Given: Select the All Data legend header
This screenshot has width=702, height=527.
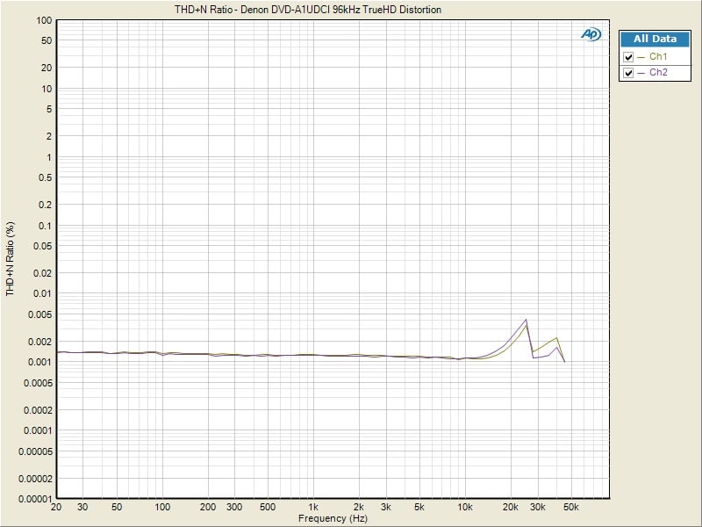Looking at the screenshot, I should (x=654, y=40).
